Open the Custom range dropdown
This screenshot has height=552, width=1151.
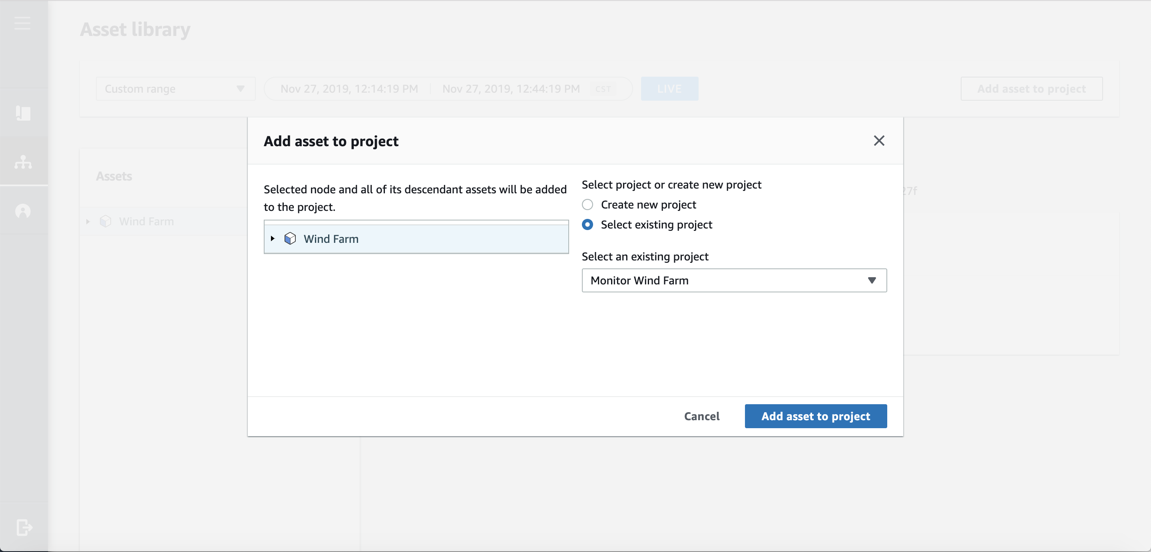175,89
